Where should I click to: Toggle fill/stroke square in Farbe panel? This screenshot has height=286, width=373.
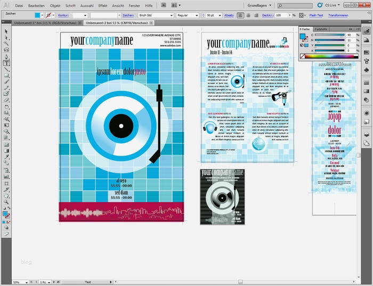(x=303, y=37)
